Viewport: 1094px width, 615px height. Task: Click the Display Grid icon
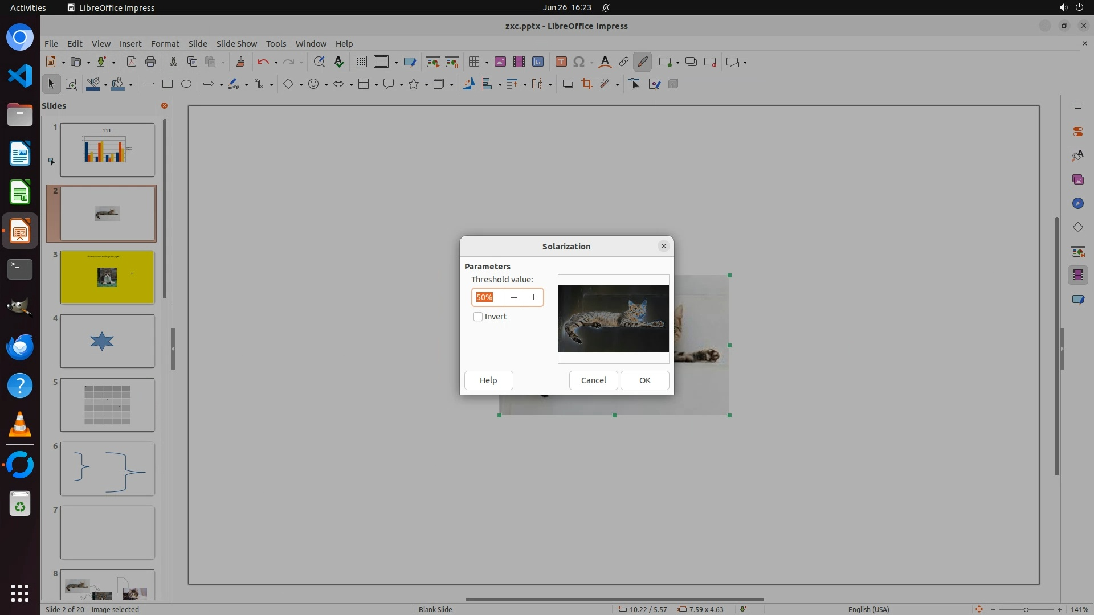coord(361,62)
